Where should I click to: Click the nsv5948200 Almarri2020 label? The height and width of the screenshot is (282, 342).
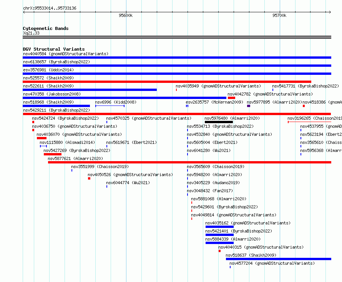tap(214, 175)
